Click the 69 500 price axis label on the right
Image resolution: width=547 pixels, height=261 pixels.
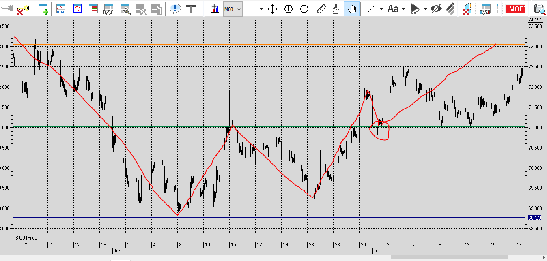coord(535,188)
